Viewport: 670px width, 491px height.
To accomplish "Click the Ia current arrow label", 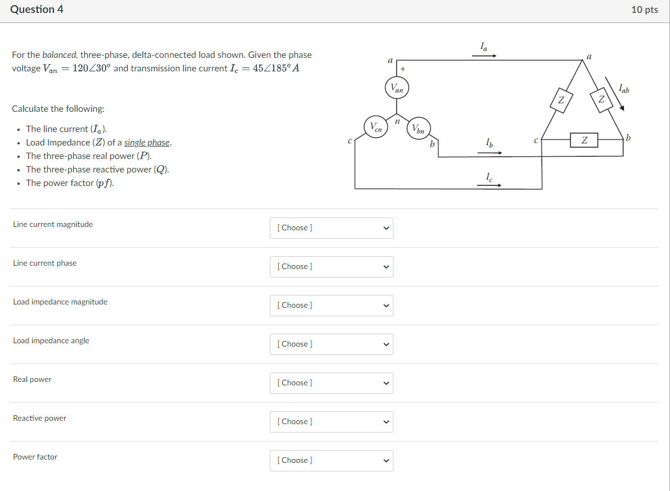I will point(482,46).
